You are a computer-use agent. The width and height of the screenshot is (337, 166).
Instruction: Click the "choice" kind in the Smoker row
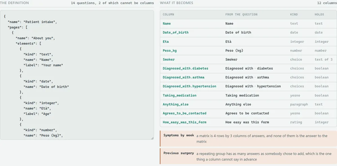pos(296,59)
